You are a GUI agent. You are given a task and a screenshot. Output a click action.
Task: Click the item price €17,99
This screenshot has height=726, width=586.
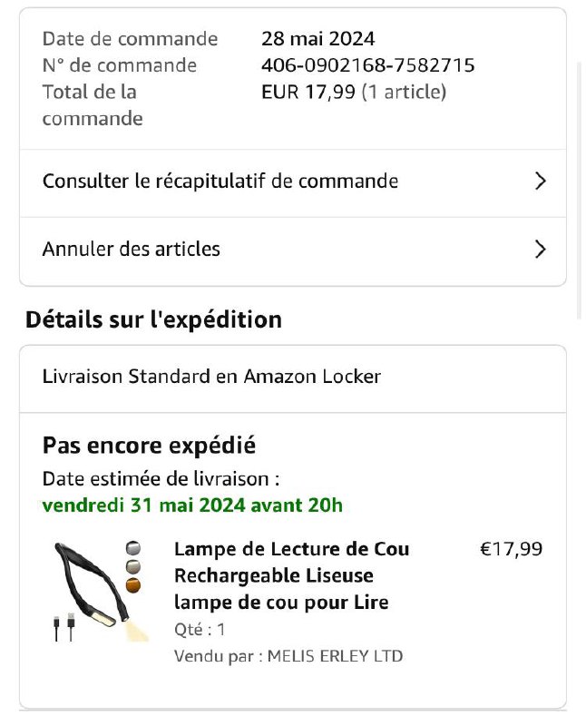click(x=511, y=549)
